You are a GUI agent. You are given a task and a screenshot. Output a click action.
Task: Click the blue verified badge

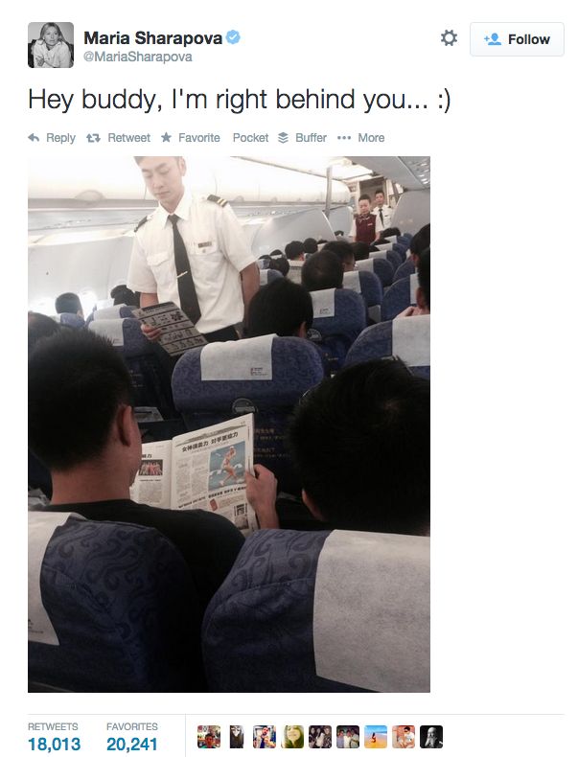pyautogui.click(x=233, y=37)
